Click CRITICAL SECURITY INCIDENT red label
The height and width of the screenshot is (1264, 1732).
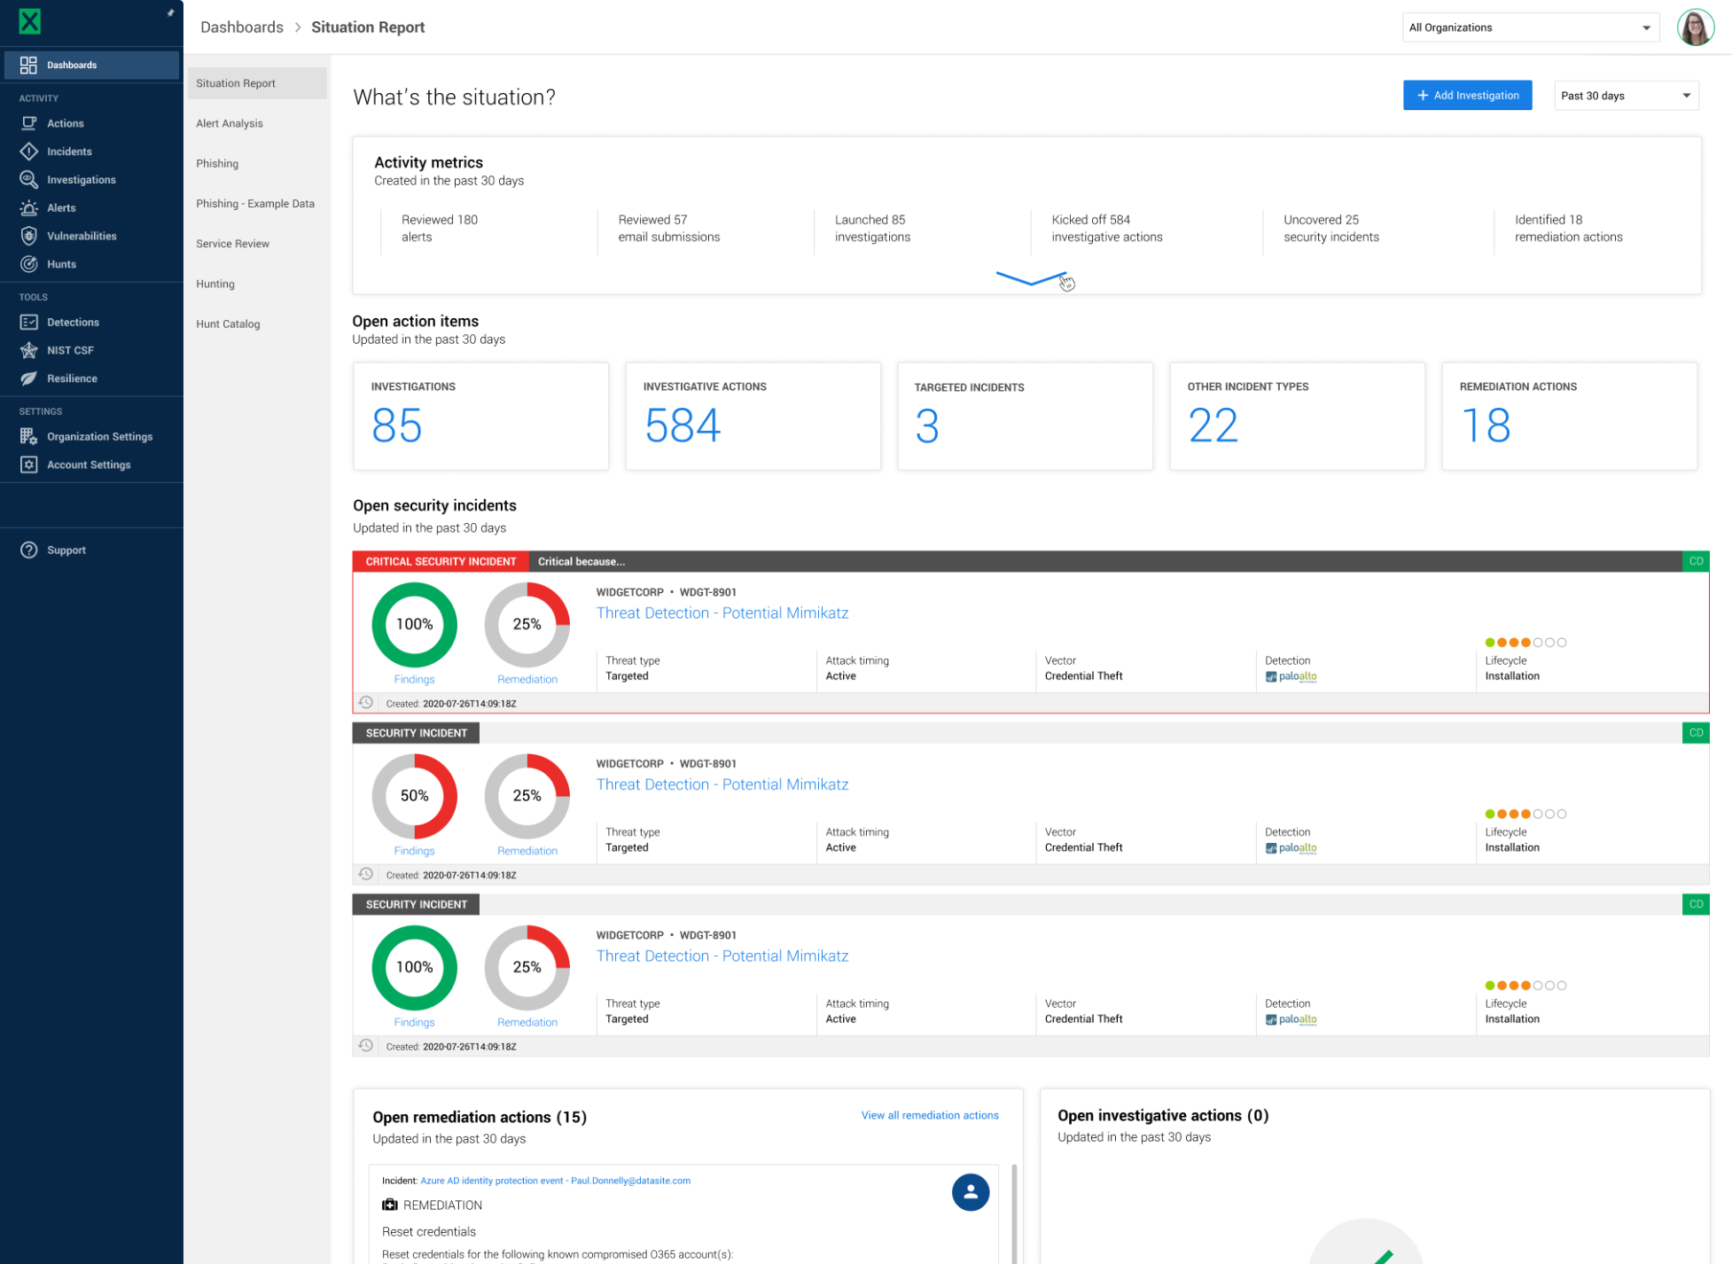(441, 561)
